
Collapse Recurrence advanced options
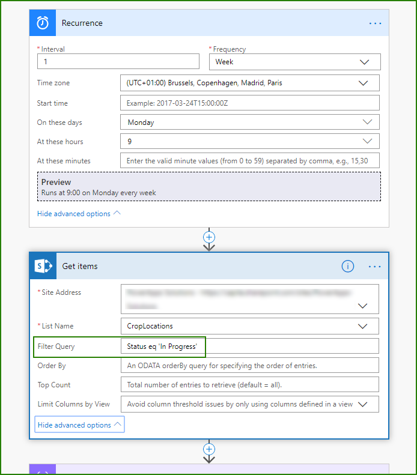[79, 214]
